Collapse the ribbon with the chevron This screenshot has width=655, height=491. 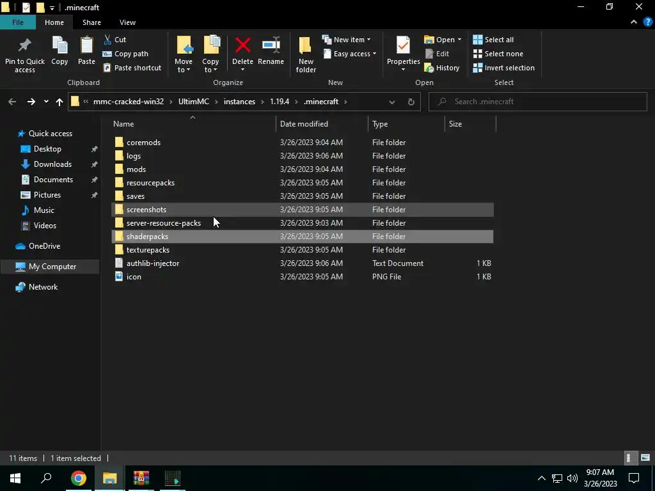coord(634,22)
